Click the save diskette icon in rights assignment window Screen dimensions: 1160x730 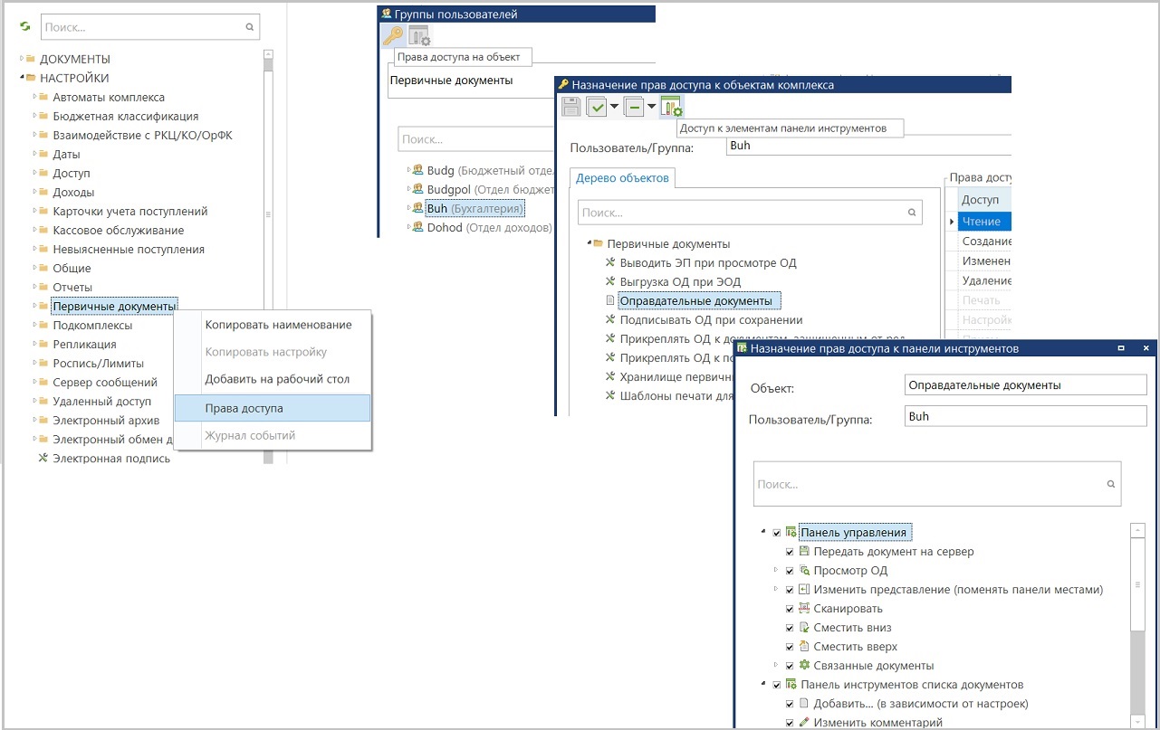pos(571,107)
